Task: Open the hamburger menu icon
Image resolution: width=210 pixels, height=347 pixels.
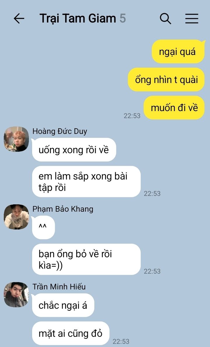Action: coord(191,18)
